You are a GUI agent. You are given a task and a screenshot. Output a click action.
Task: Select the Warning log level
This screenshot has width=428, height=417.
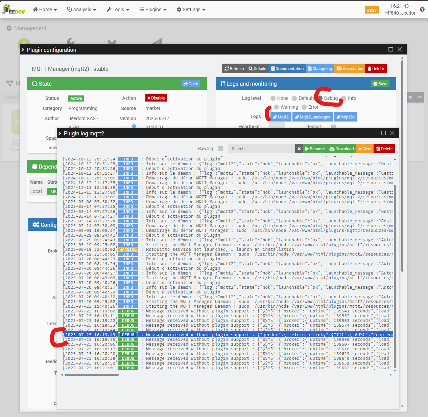tap(277, 107)
